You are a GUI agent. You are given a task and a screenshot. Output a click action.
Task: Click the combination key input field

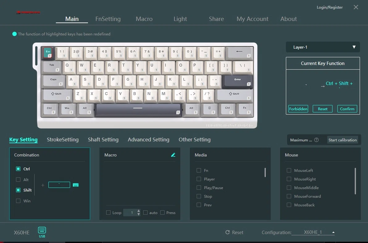click(59, 185)
